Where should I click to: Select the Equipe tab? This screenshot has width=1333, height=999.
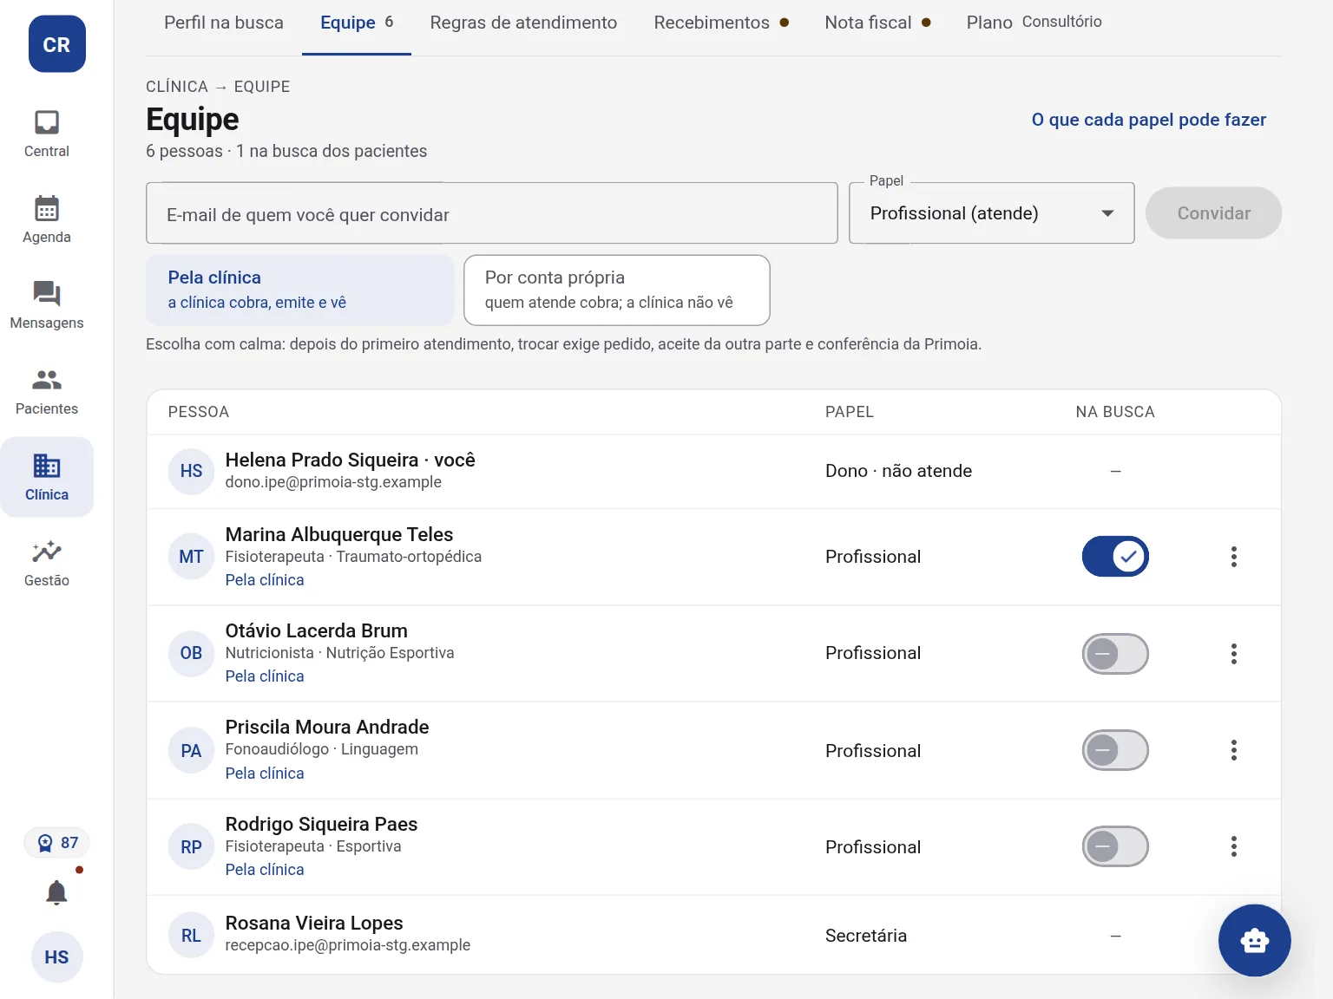tap(357, 23)
